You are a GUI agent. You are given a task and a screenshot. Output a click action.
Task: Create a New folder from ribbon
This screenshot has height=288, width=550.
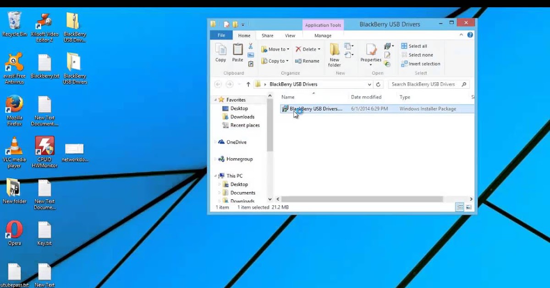tap(335, 55)
